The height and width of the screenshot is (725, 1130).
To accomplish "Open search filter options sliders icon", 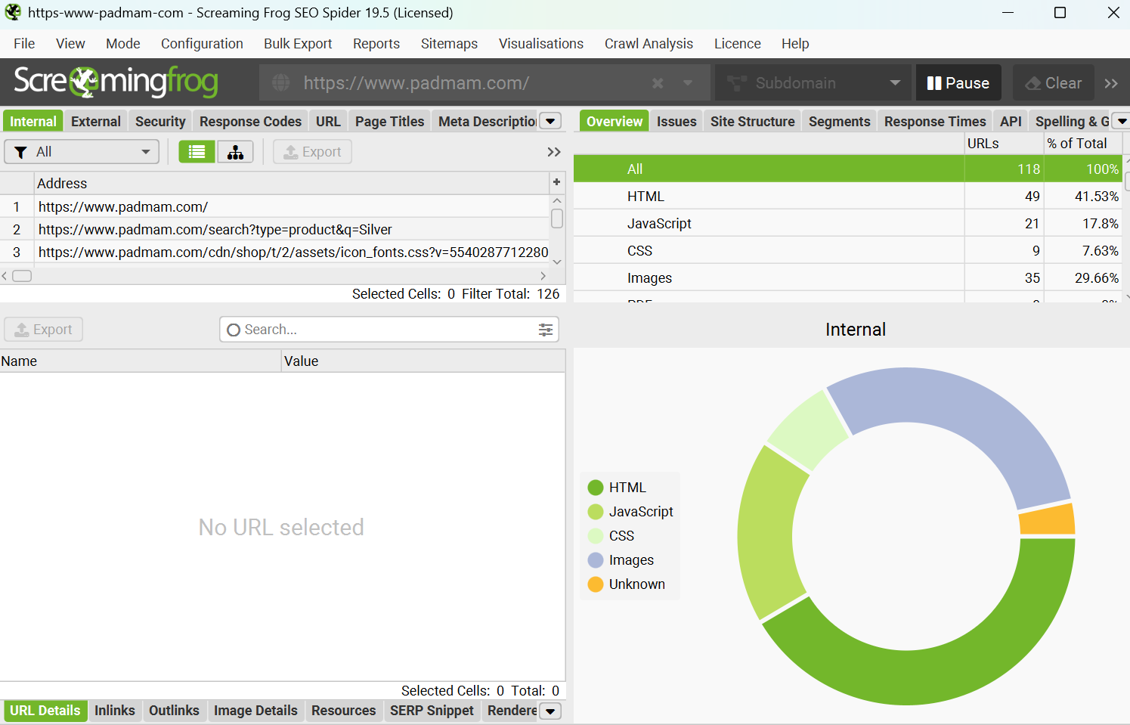I will (x=546, y=330).
